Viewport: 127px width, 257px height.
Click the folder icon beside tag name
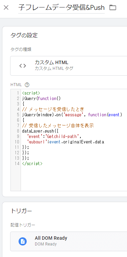[112, 7]
